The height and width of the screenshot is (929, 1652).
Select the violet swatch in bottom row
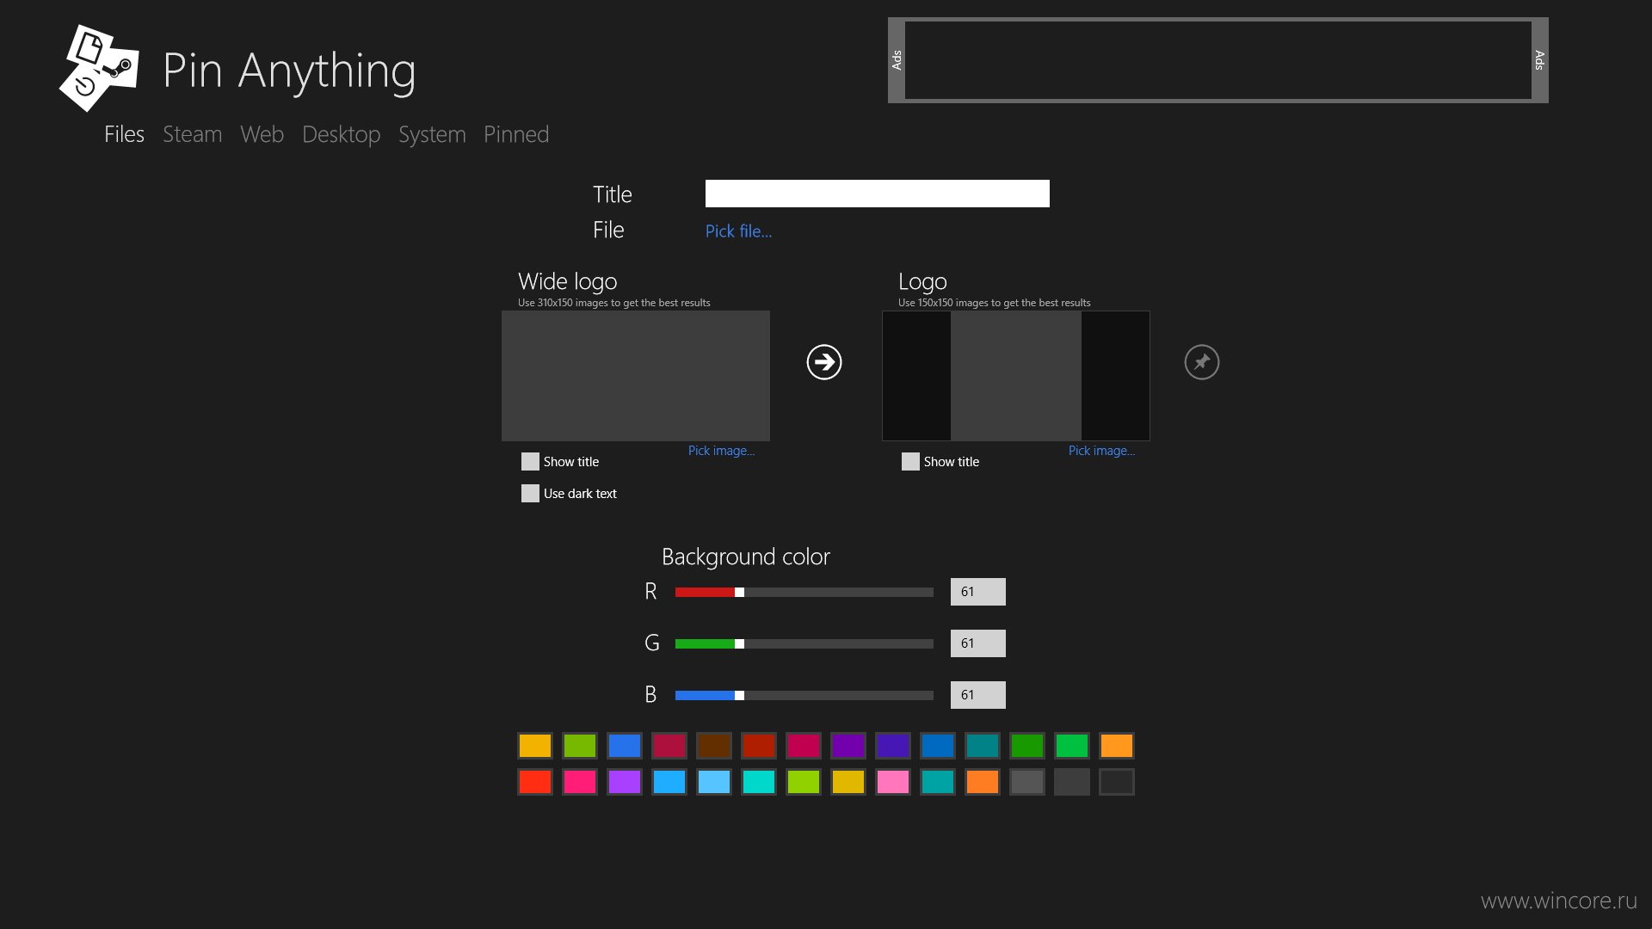point(625,782)
